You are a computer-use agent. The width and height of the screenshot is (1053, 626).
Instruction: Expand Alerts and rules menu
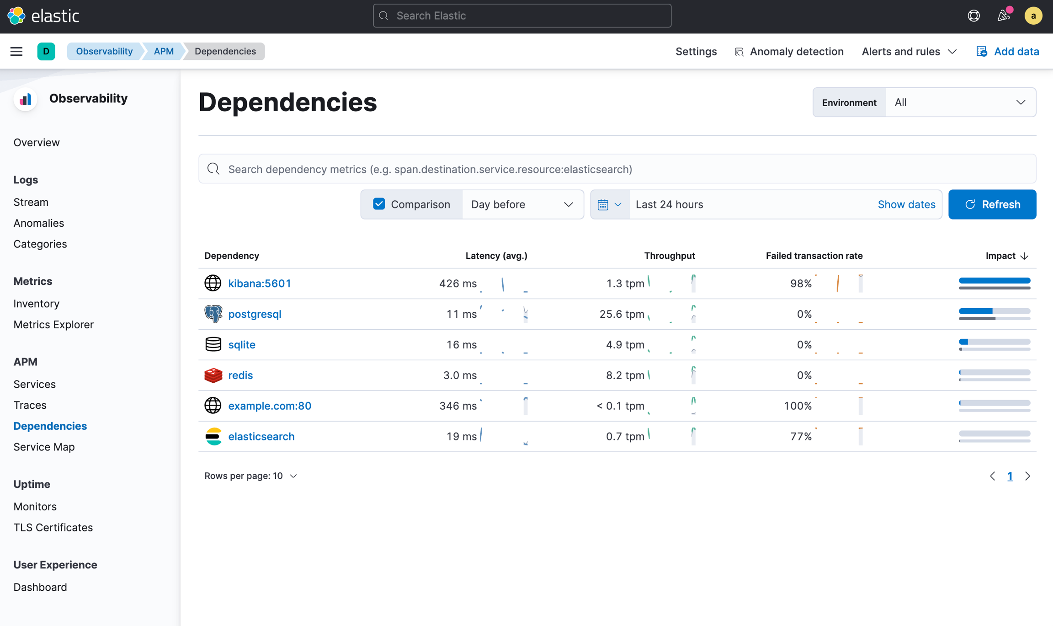(909, 52)
